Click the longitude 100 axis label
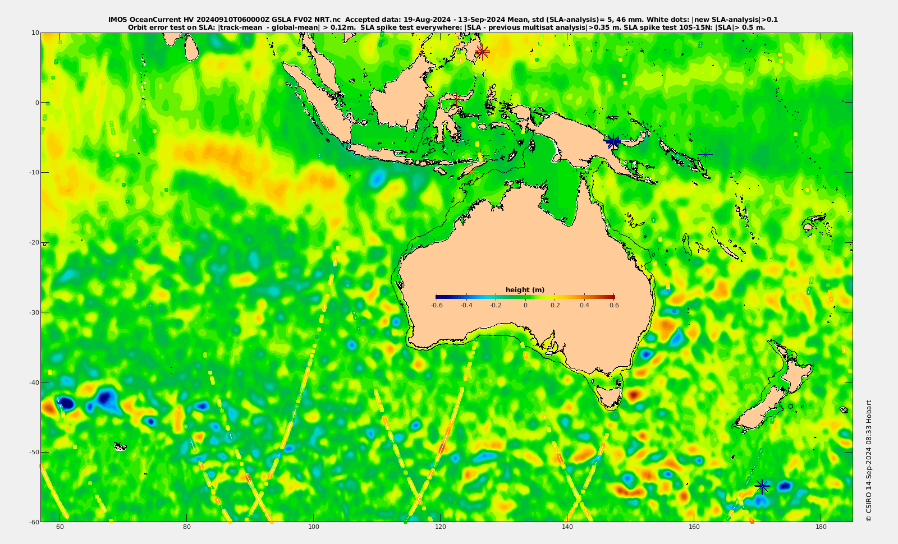The image size is (898, 544). pyautogui.click(x=314, y=527)
